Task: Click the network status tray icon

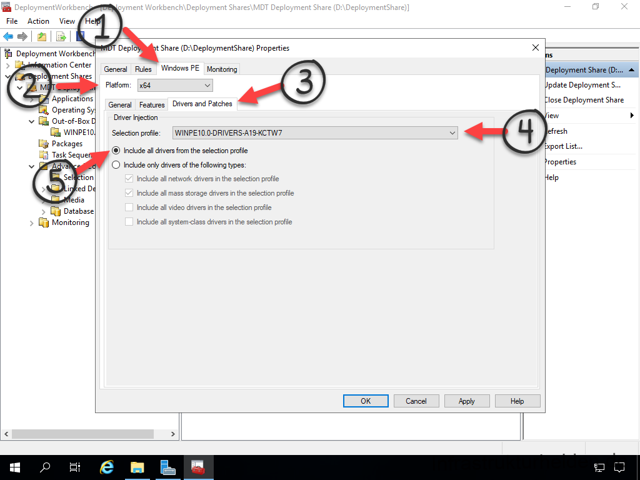Action: (599, 467)
